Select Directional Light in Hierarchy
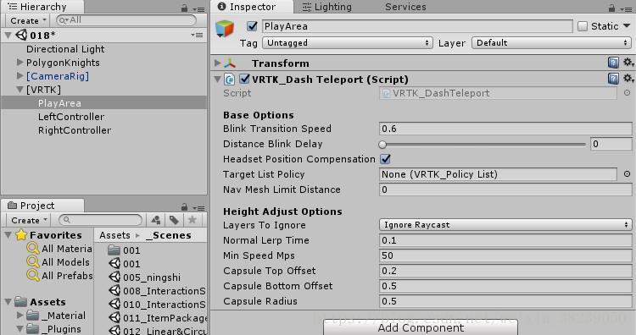636x335 pixels. pyautogui.click(x=65, y=49)
